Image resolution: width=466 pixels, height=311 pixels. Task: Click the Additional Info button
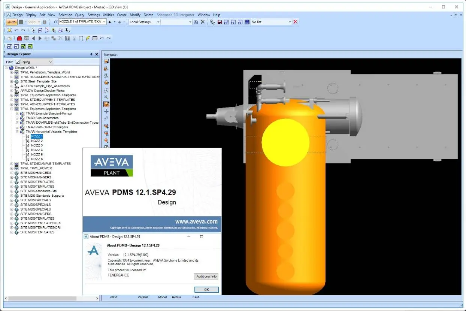(206, 276)
